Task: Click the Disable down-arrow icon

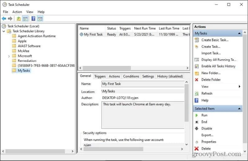Action: 197,128
